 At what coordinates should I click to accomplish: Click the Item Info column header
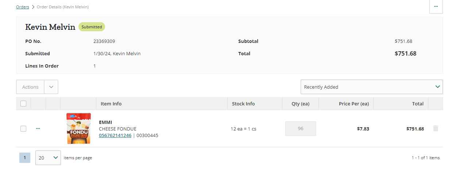click(111, 104)
